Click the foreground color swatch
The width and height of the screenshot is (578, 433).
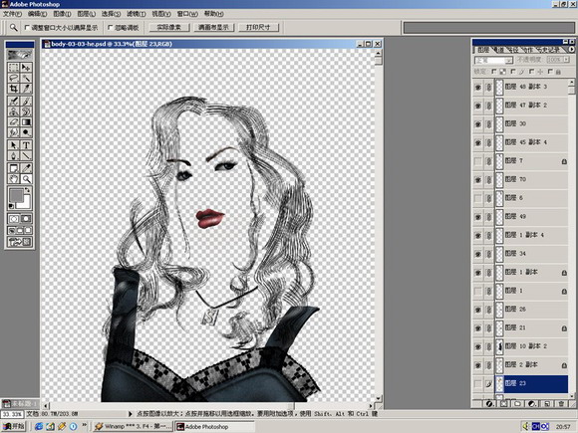click(x=16, y=195)
